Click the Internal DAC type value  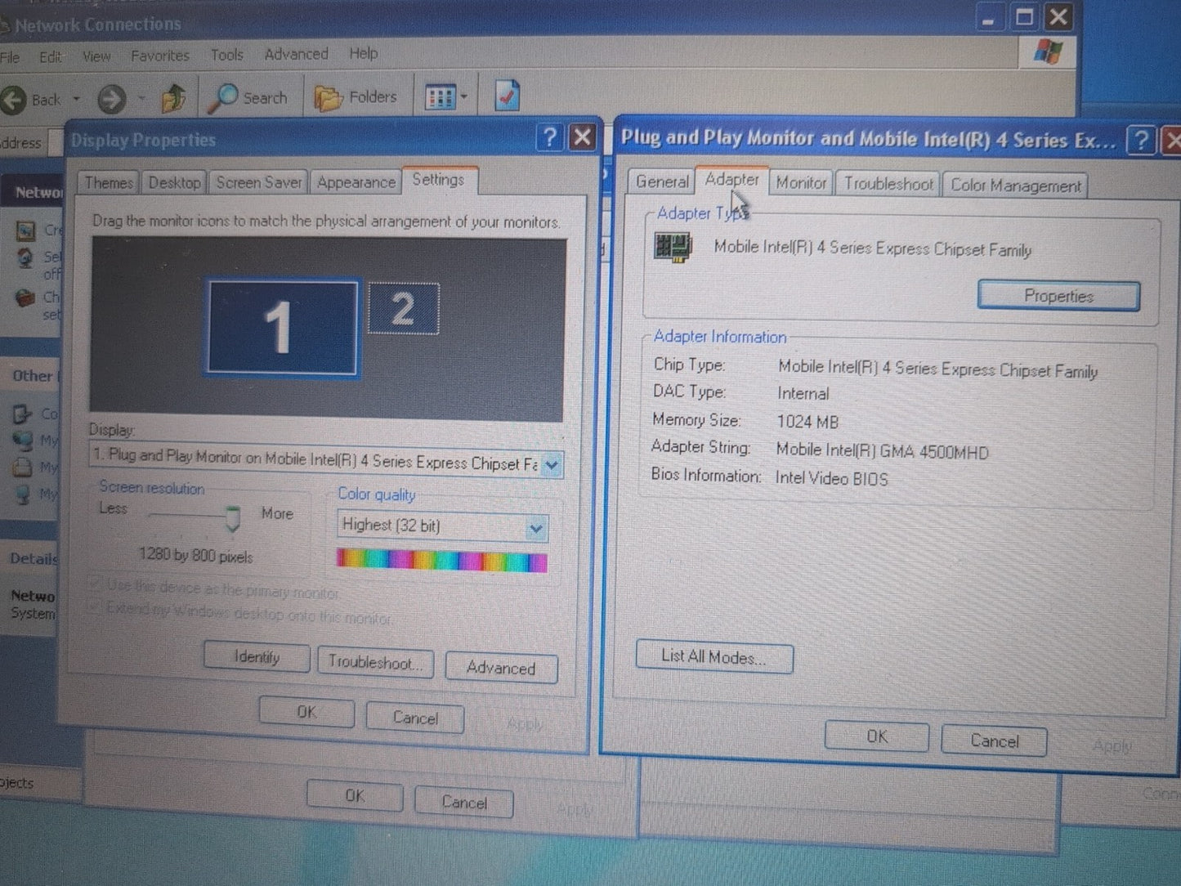[x=803, y=394]
